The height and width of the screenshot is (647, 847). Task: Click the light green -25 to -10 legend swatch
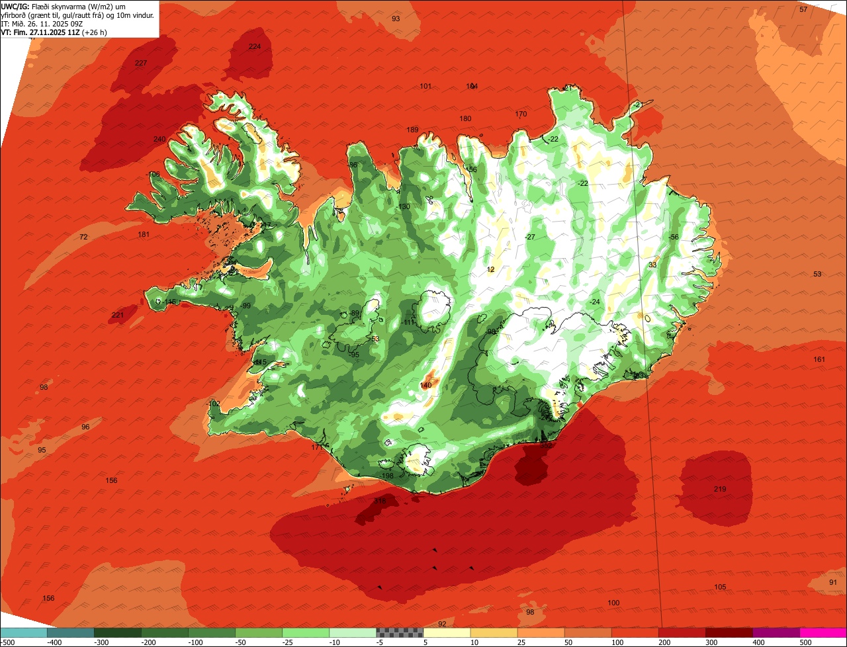[x=306, y=632]
